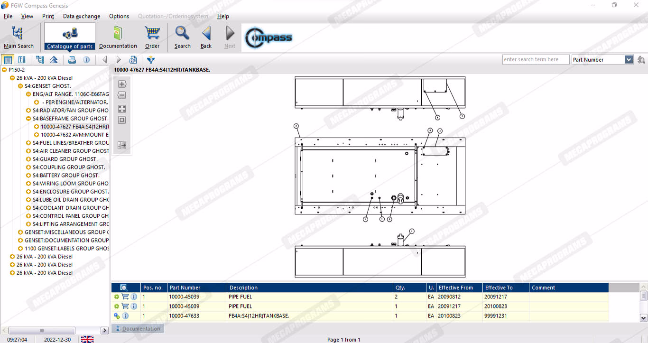Expand S4:RADIATOR/FAN GROUP node

tap(28, 110)
